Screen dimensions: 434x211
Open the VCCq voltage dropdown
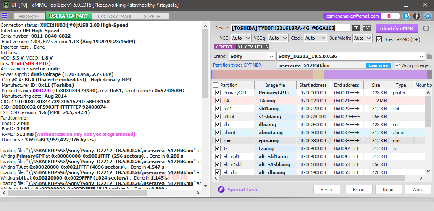(278, 38)
